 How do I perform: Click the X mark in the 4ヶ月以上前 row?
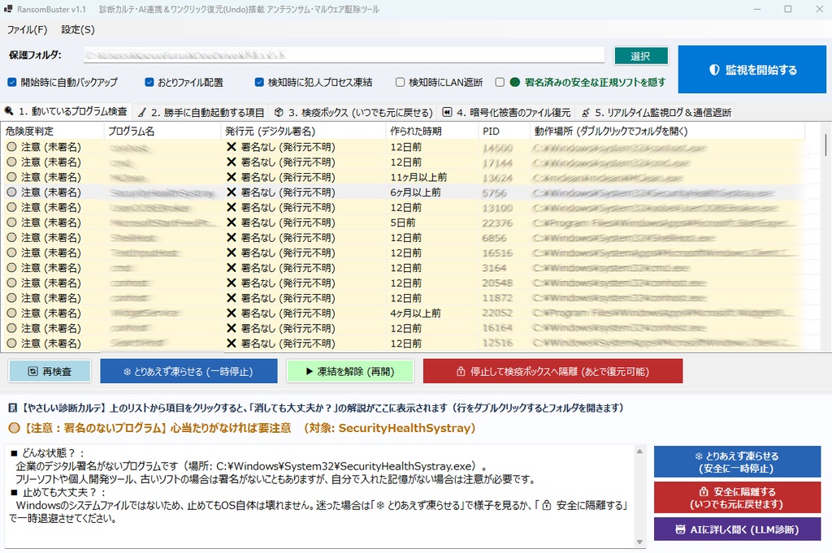point(232,313)
